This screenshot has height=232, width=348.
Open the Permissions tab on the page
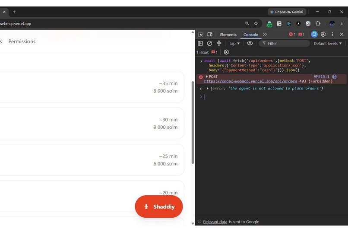[x=22, y=41]
